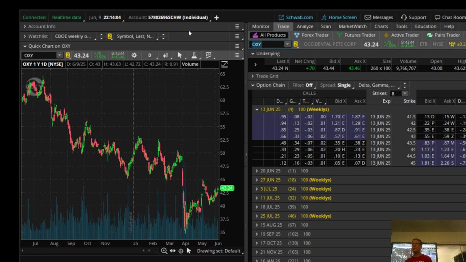Click the plus icon beside Account
The image size is (466, 262).
tap(216, 17)
